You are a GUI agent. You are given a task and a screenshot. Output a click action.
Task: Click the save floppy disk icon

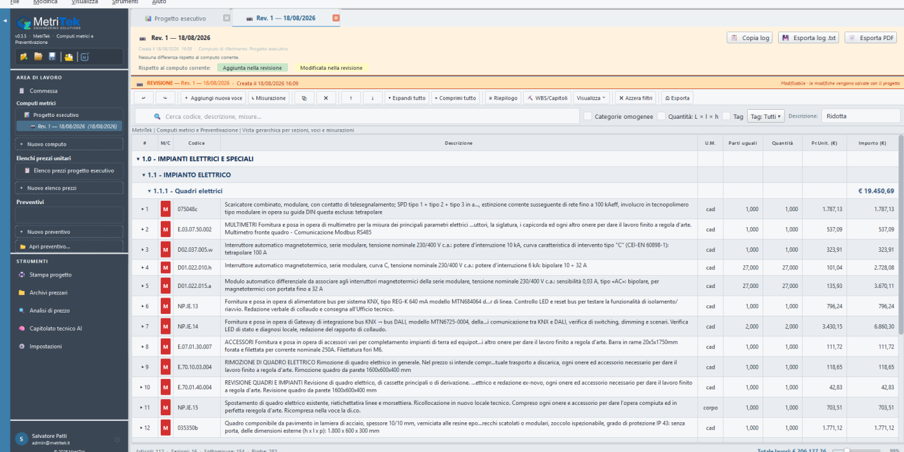coord(52,57)
